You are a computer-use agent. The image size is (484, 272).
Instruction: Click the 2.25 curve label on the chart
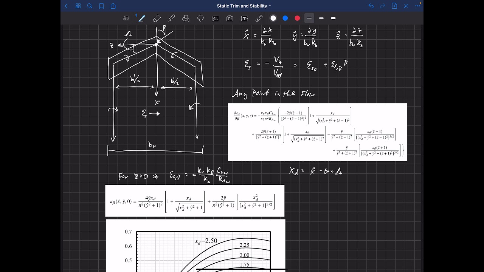(x=244, y=245)
